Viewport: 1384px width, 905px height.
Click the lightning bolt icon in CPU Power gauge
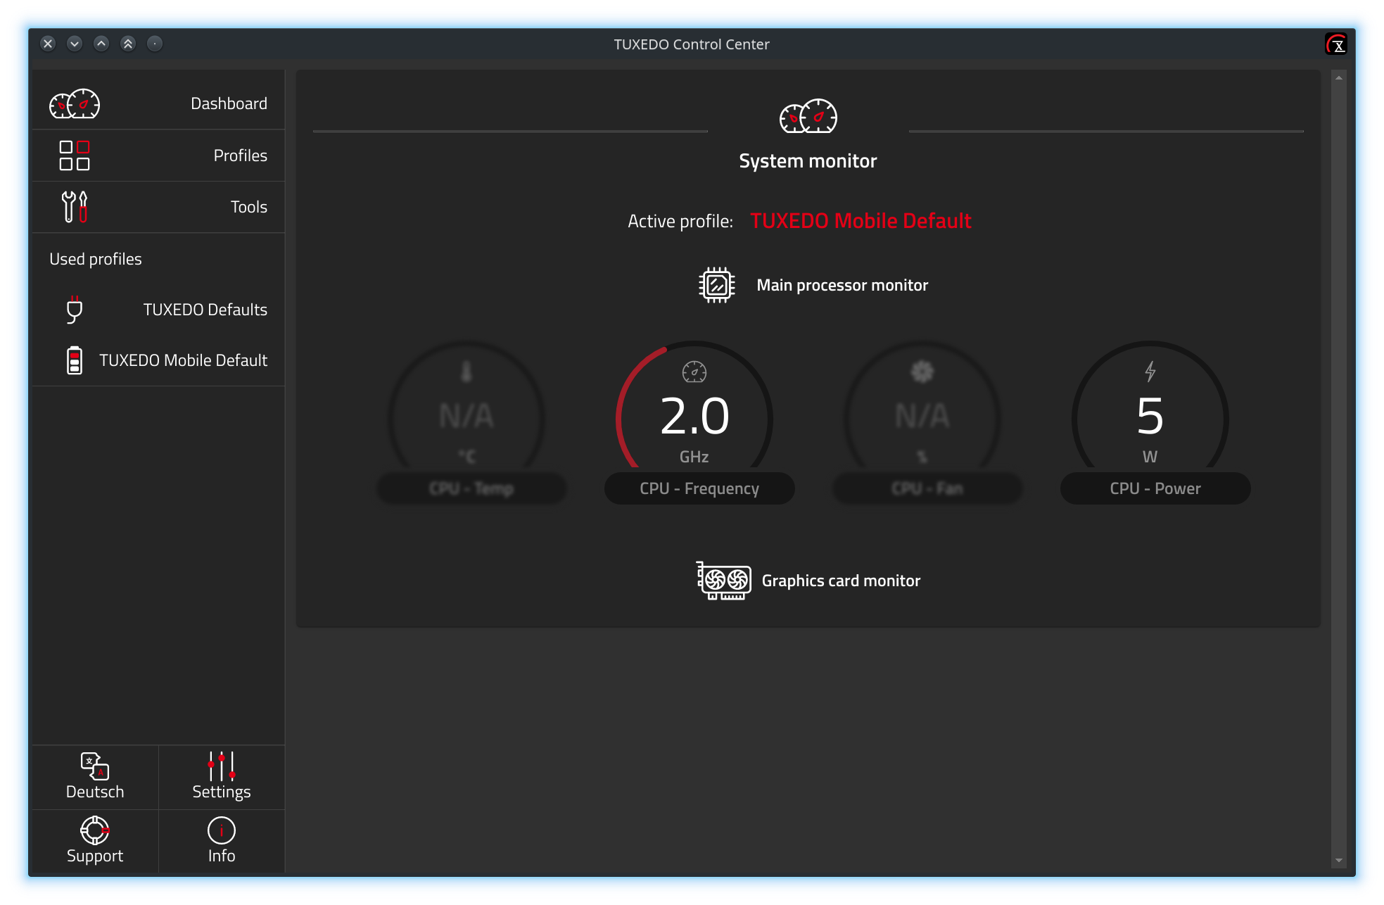1150,371
